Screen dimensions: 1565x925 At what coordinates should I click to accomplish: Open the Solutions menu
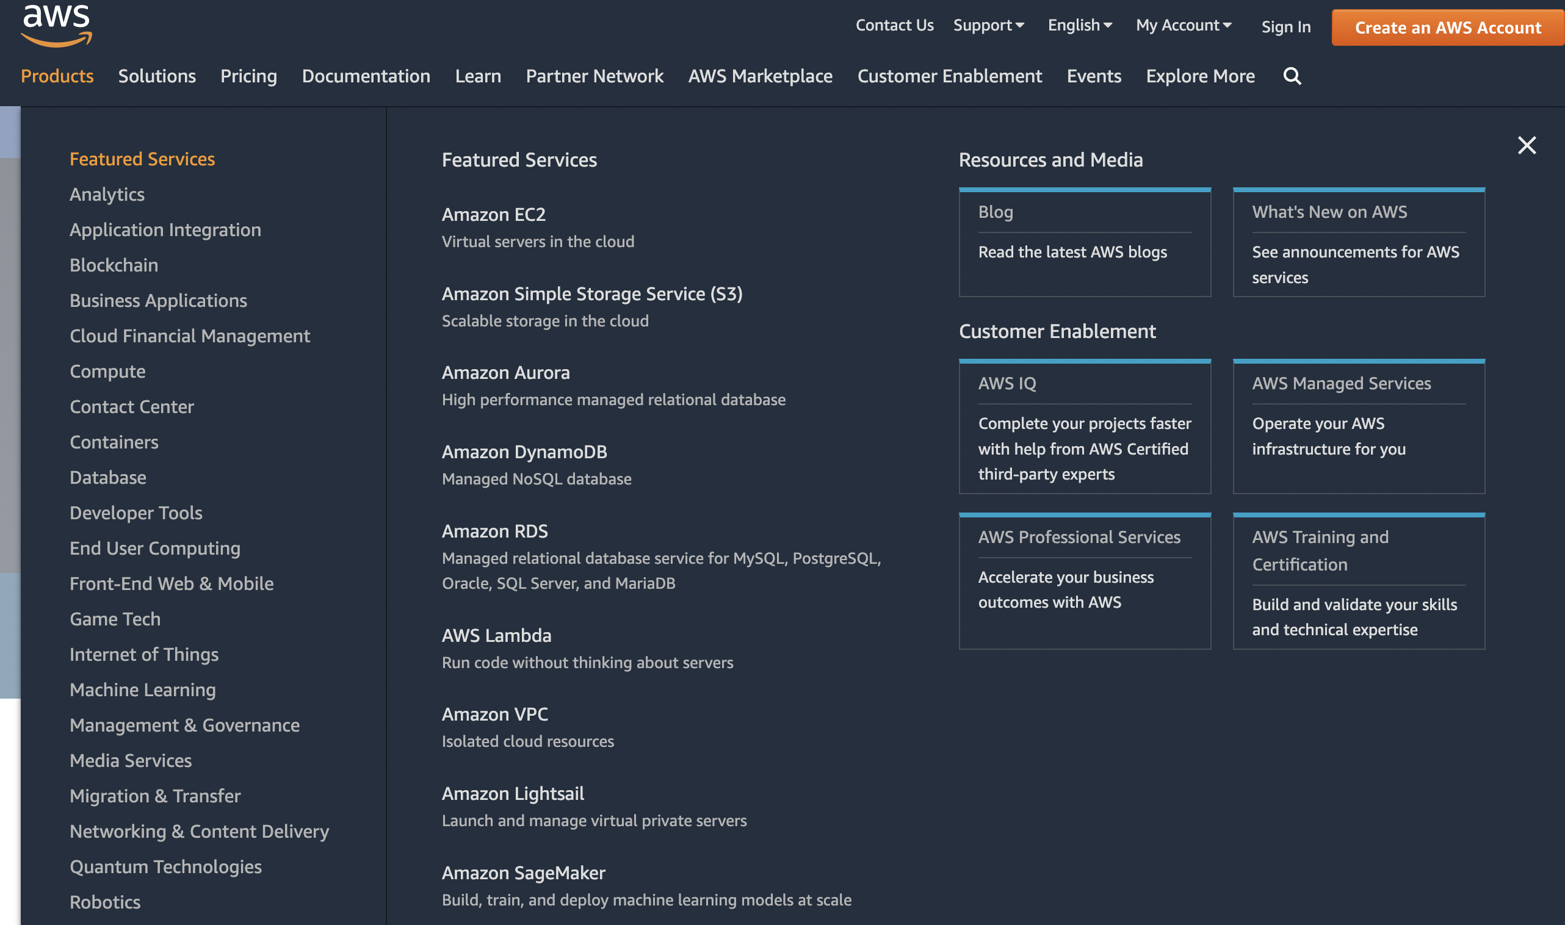tap(157, 76)
